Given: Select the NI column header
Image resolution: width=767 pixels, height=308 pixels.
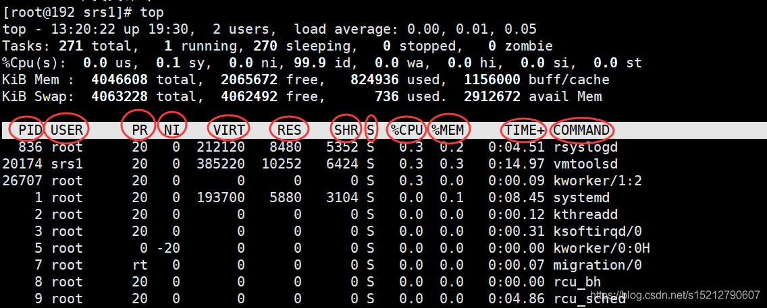Looking at the screenshot, I should (x=171, y=130).
